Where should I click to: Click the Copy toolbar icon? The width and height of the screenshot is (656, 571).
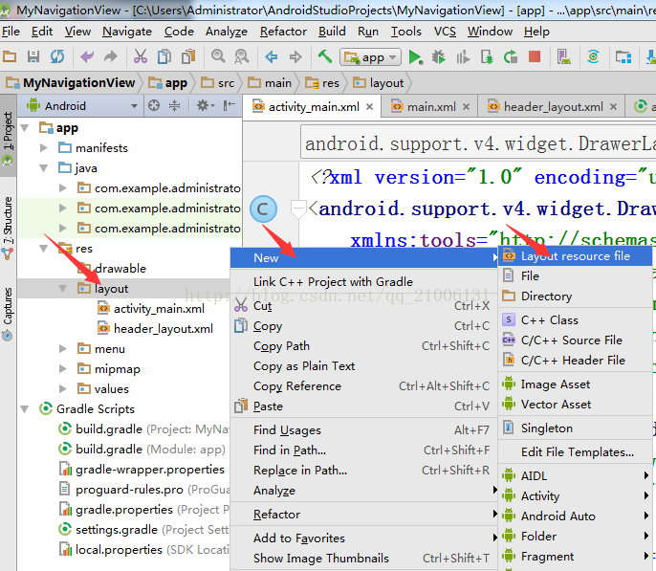click(x=164, y=56)
